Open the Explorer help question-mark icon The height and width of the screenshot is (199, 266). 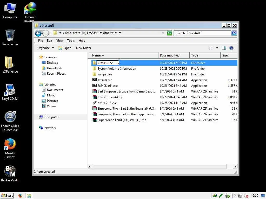click(231, 48)
